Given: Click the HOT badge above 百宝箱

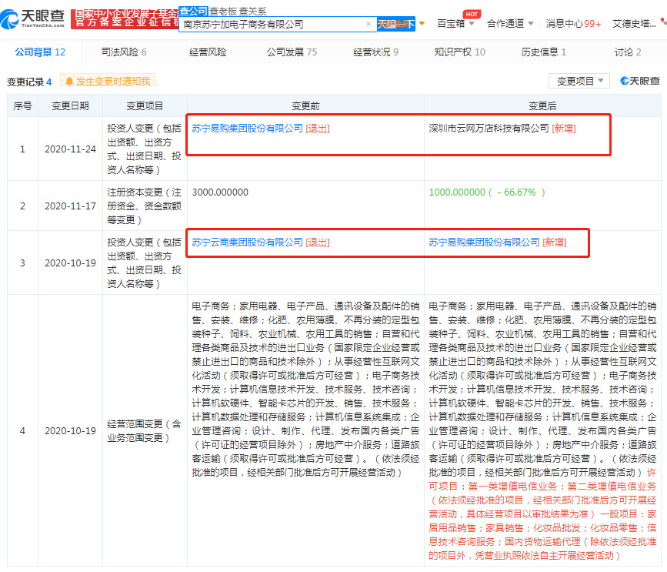Looking at the screenshot, I should tap(472, 14).
